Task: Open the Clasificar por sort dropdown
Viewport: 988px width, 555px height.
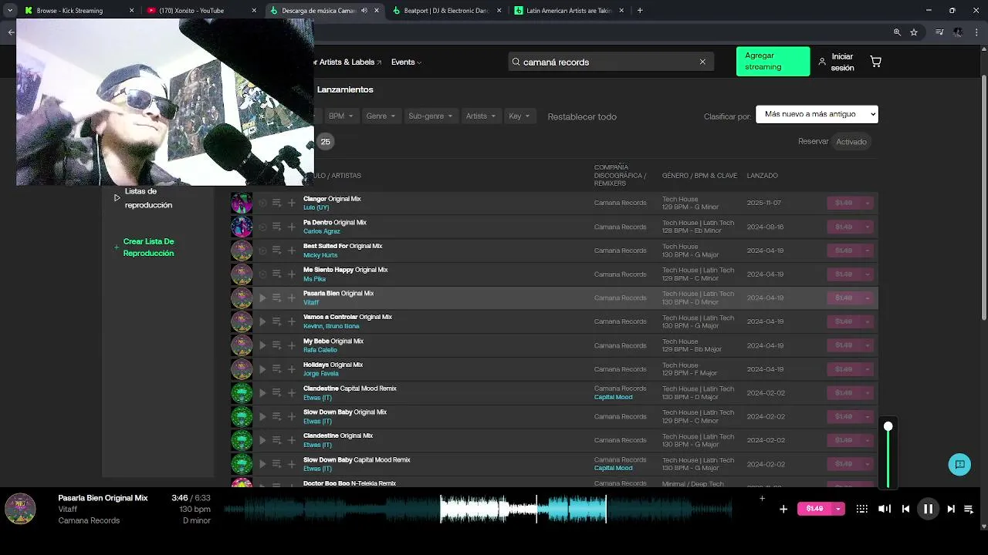Action: (x=817, y=114)
